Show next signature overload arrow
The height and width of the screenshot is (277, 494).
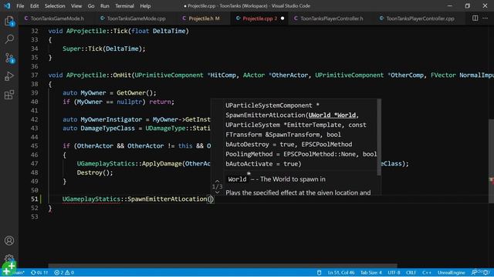pyautogui.click(x=217, y=192)
